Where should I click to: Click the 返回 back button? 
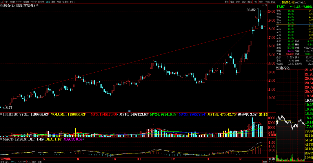(273, 2)
